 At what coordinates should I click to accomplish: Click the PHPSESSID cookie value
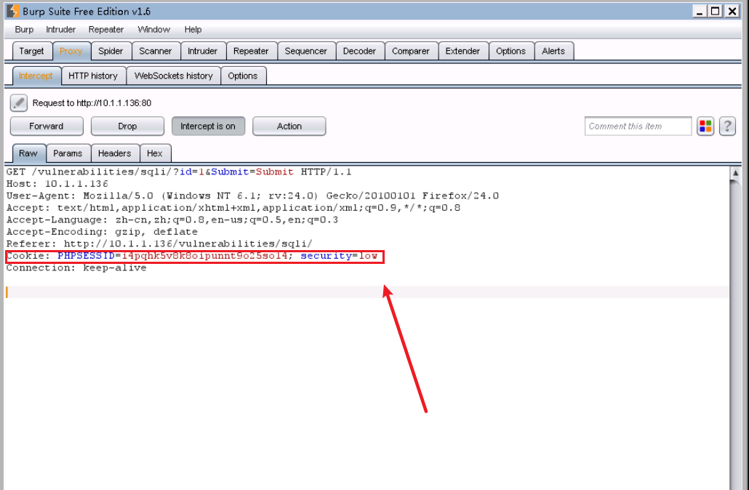click(x=204, y=256)
